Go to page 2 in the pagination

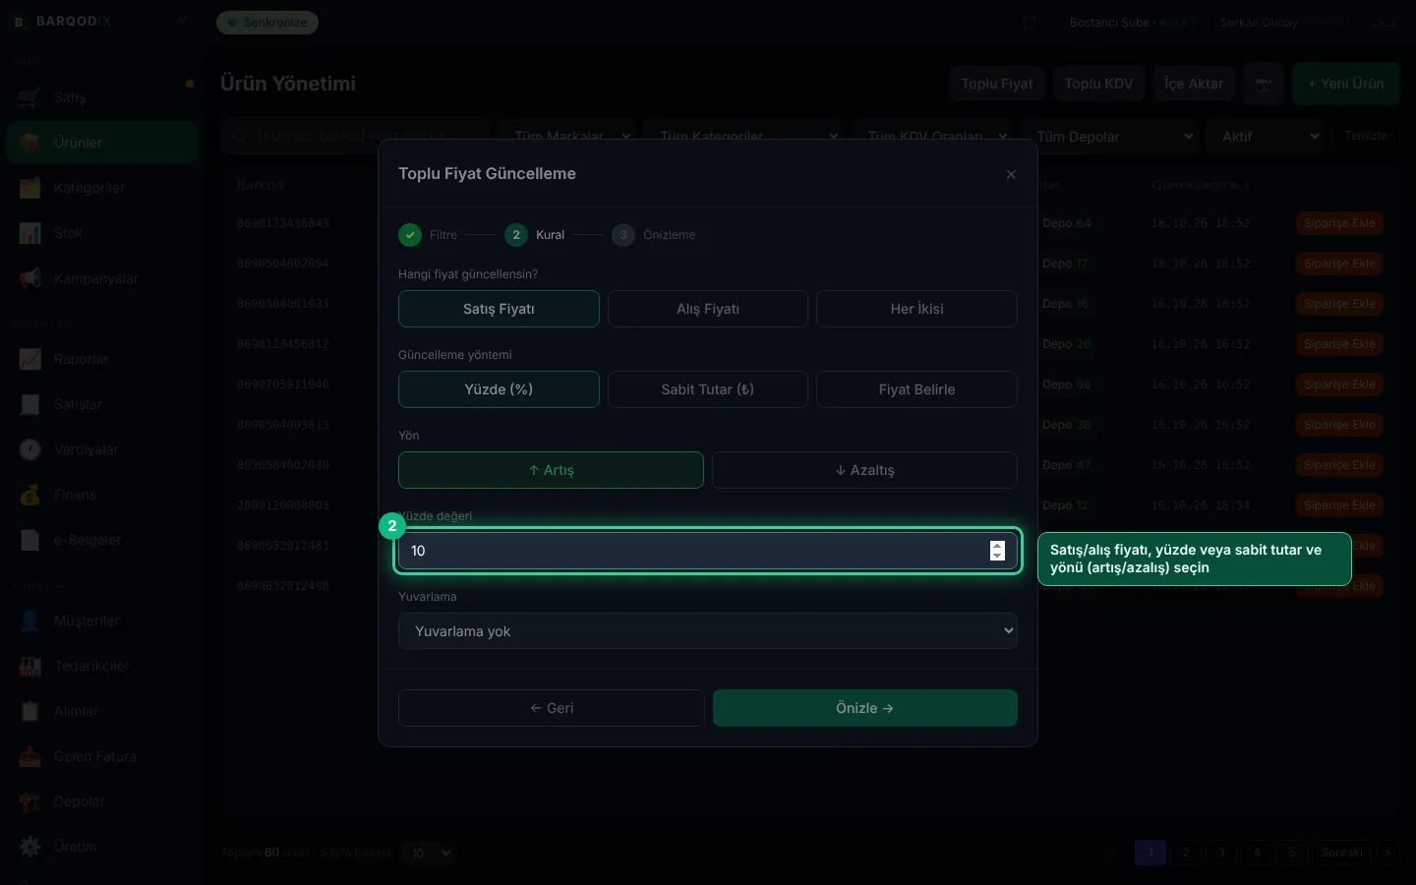pos(1186,853)
